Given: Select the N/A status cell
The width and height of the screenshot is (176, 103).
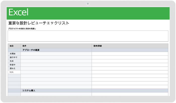Looking at the screenshot, I should (12, 72).
